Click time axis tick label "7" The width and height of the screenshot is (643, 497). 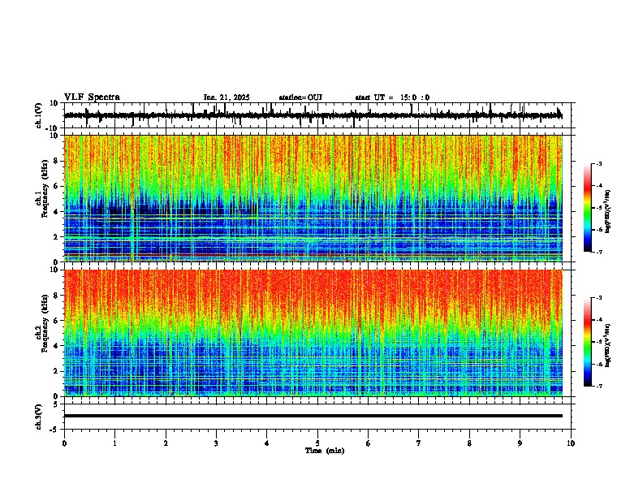click(419, 443)
